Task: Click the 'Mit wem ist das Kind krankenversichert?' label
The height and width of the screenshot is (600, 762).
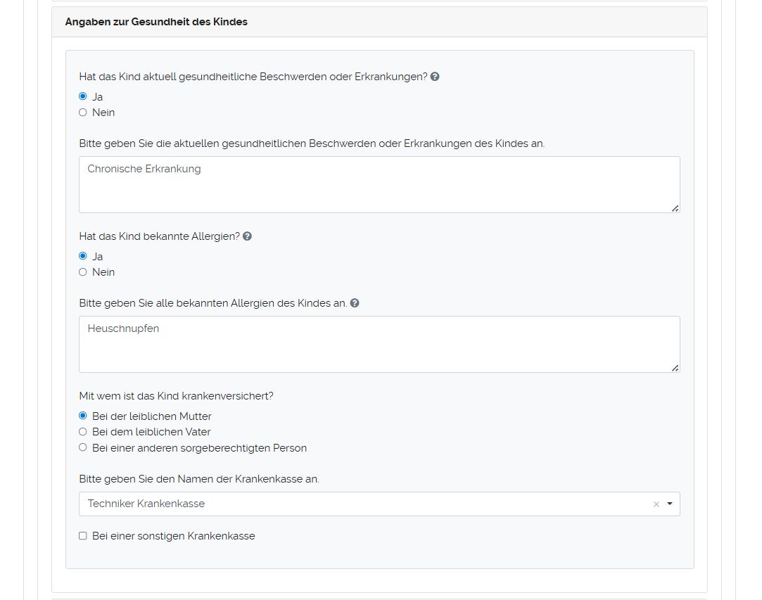Action: 176,396
